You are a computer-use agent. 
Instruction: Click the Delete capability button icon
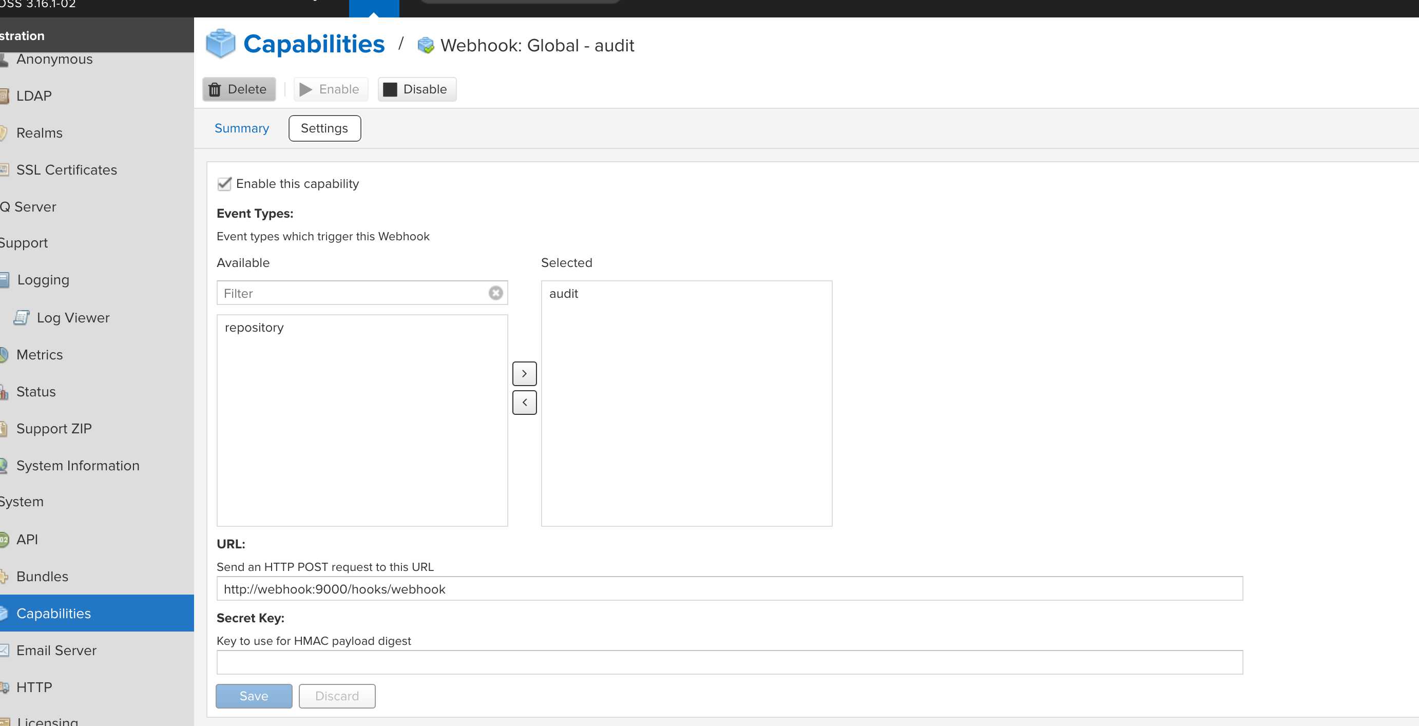(216, 89)
